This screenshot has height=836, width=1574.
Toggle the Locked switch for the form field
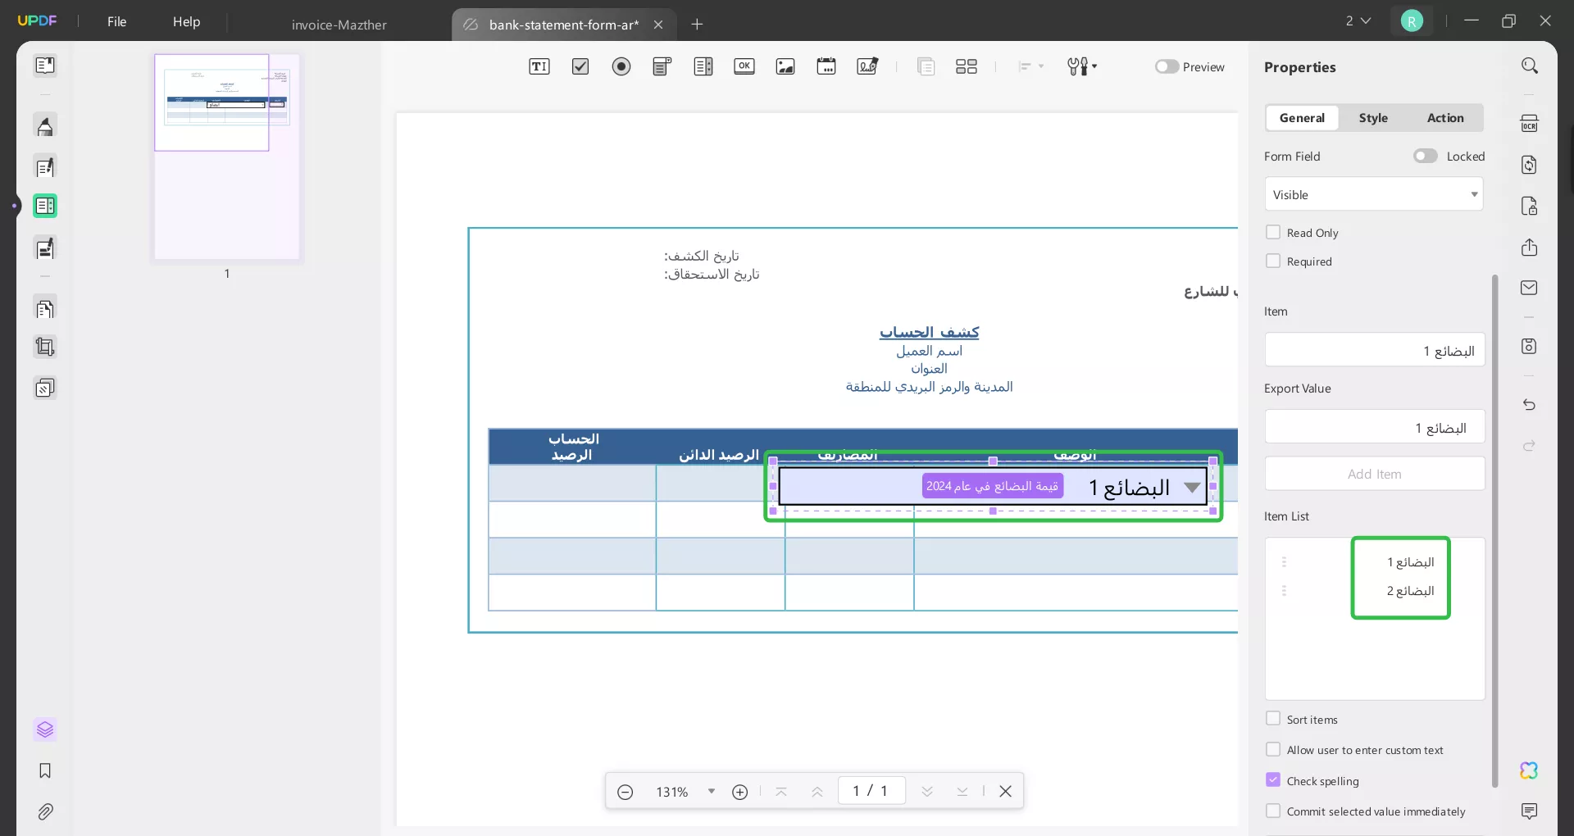coord(1425,156)
